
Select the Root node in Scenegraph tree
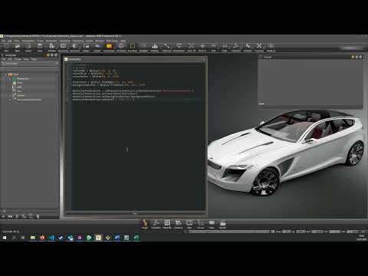(x=16, y=74)
